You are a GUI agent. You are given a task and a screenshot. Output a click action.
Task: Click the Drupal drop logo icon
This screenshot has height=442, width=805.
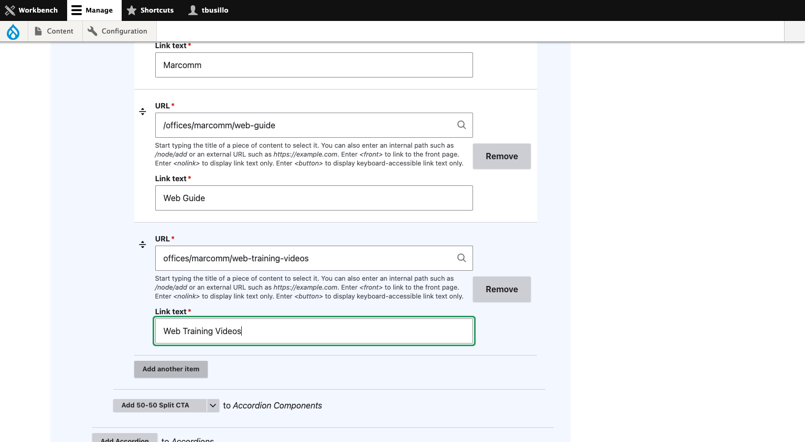click(x=13, y=31)
